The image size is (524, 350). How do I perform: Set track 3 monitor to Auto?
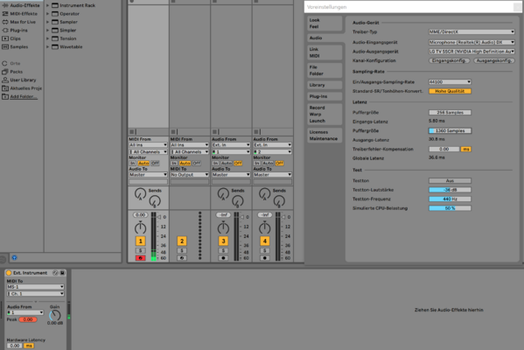(x=227, y=163)
